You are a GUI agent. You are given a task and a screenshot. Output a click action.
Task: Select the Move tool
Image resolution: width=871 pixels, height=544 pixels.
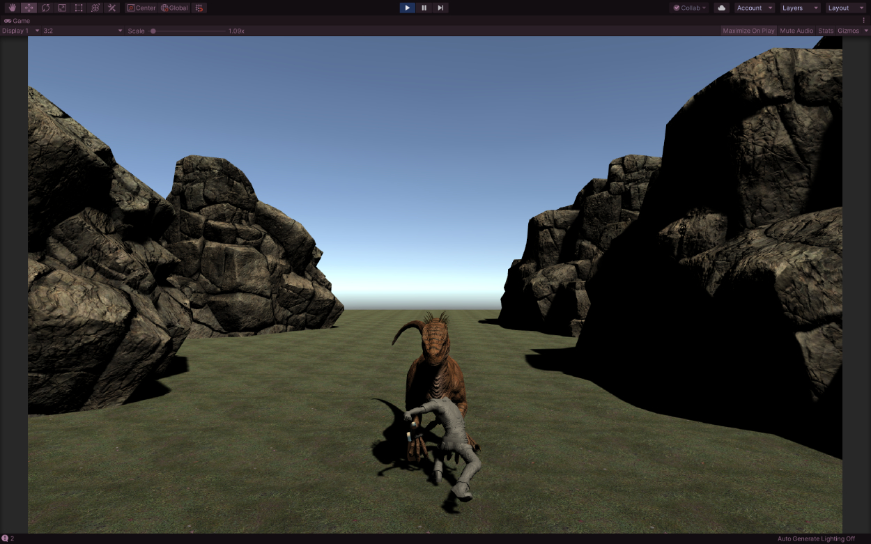point(29,8)
